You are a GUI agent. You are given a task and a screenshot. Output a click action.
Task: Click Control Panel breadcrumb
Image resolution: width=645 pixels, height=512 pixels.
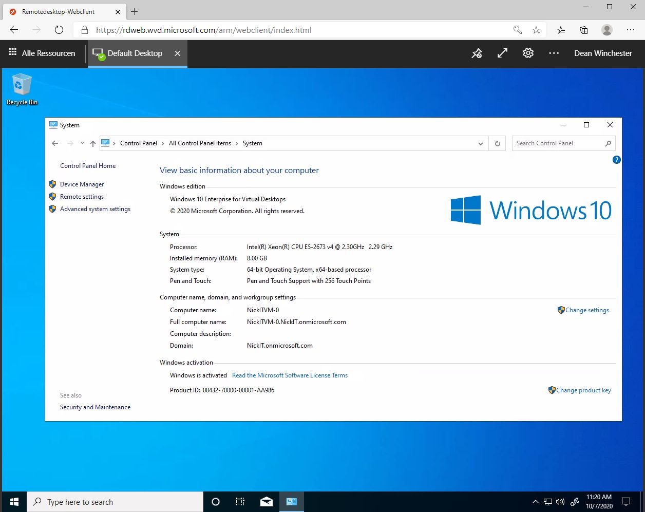pyautogui.click(x=139, y=143)
